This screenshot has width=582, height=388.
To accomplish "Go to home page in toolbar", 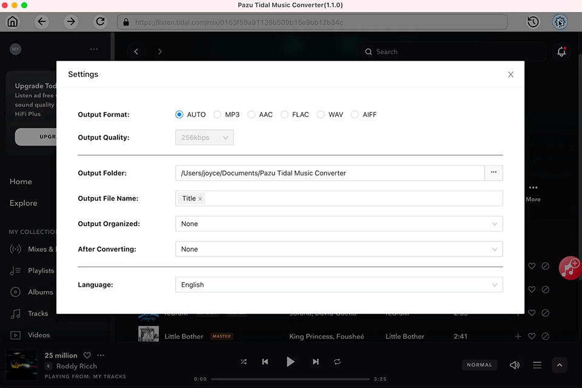I will [x=13, y=22].
